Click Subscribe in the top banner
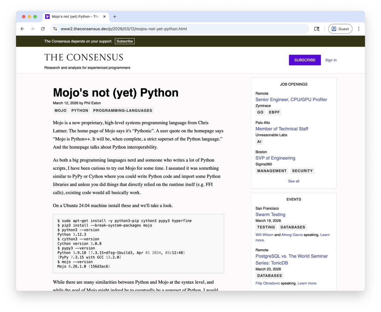Screen dimensions: 381x312 point(124,41)
